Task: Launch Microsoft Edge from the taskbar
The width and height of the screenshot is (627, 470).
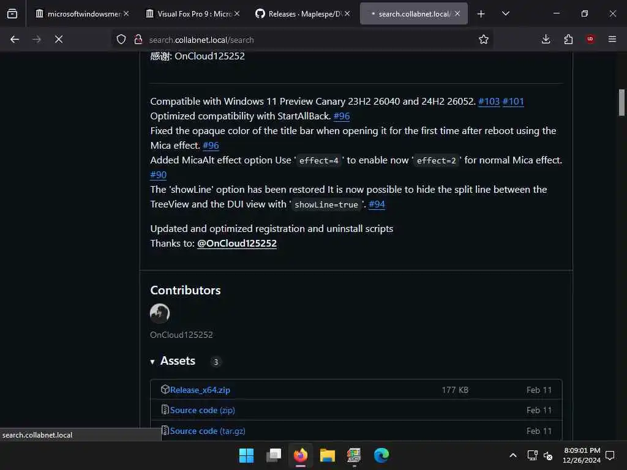Action: 381,455
